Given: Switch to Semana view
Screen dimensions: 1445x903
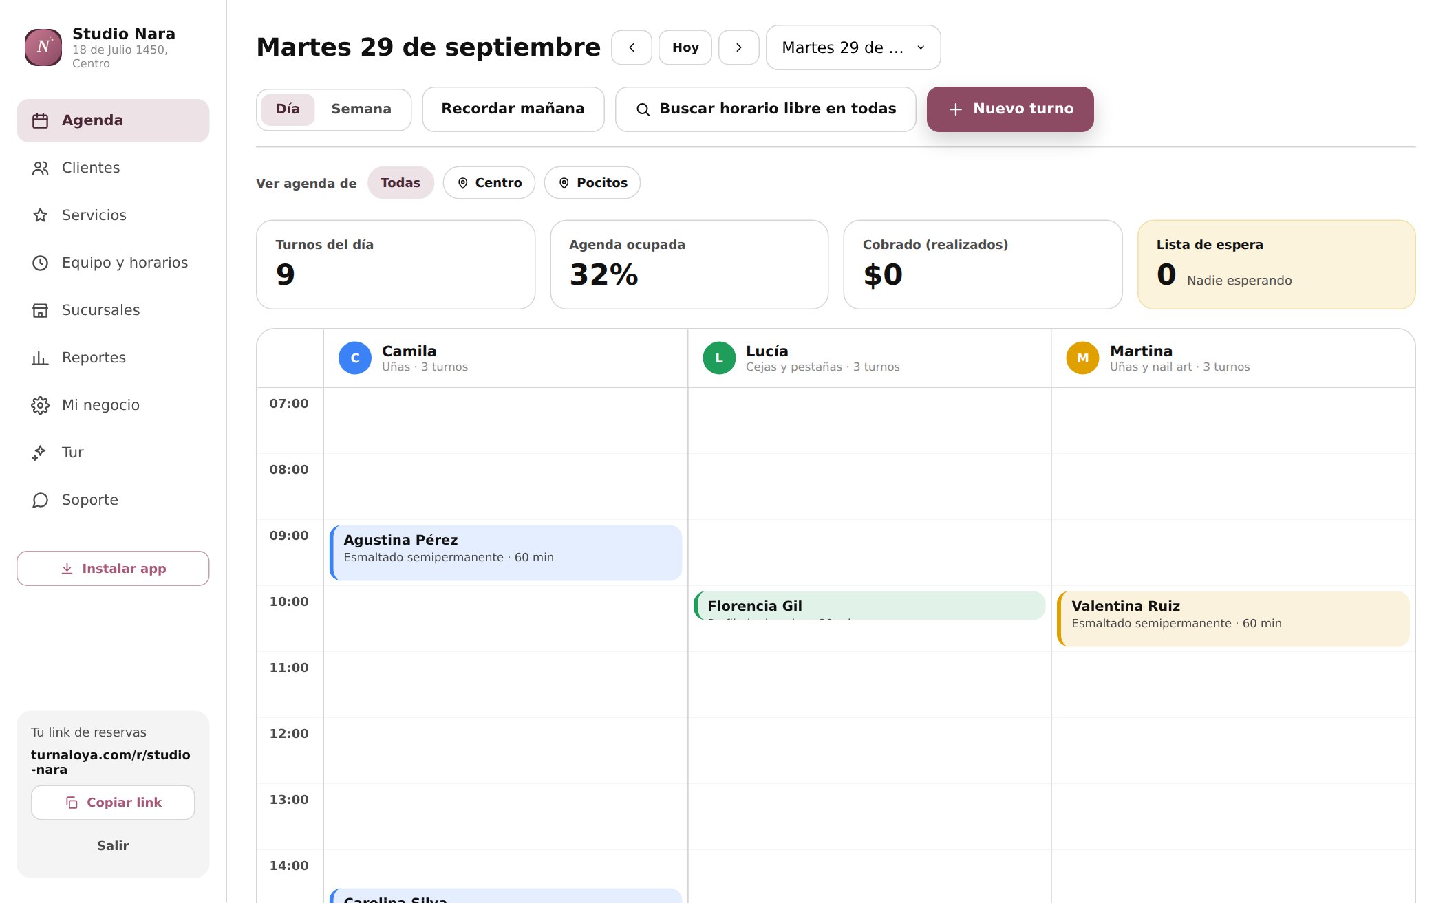Looking at the screenshot, I should tap(361, 109).
